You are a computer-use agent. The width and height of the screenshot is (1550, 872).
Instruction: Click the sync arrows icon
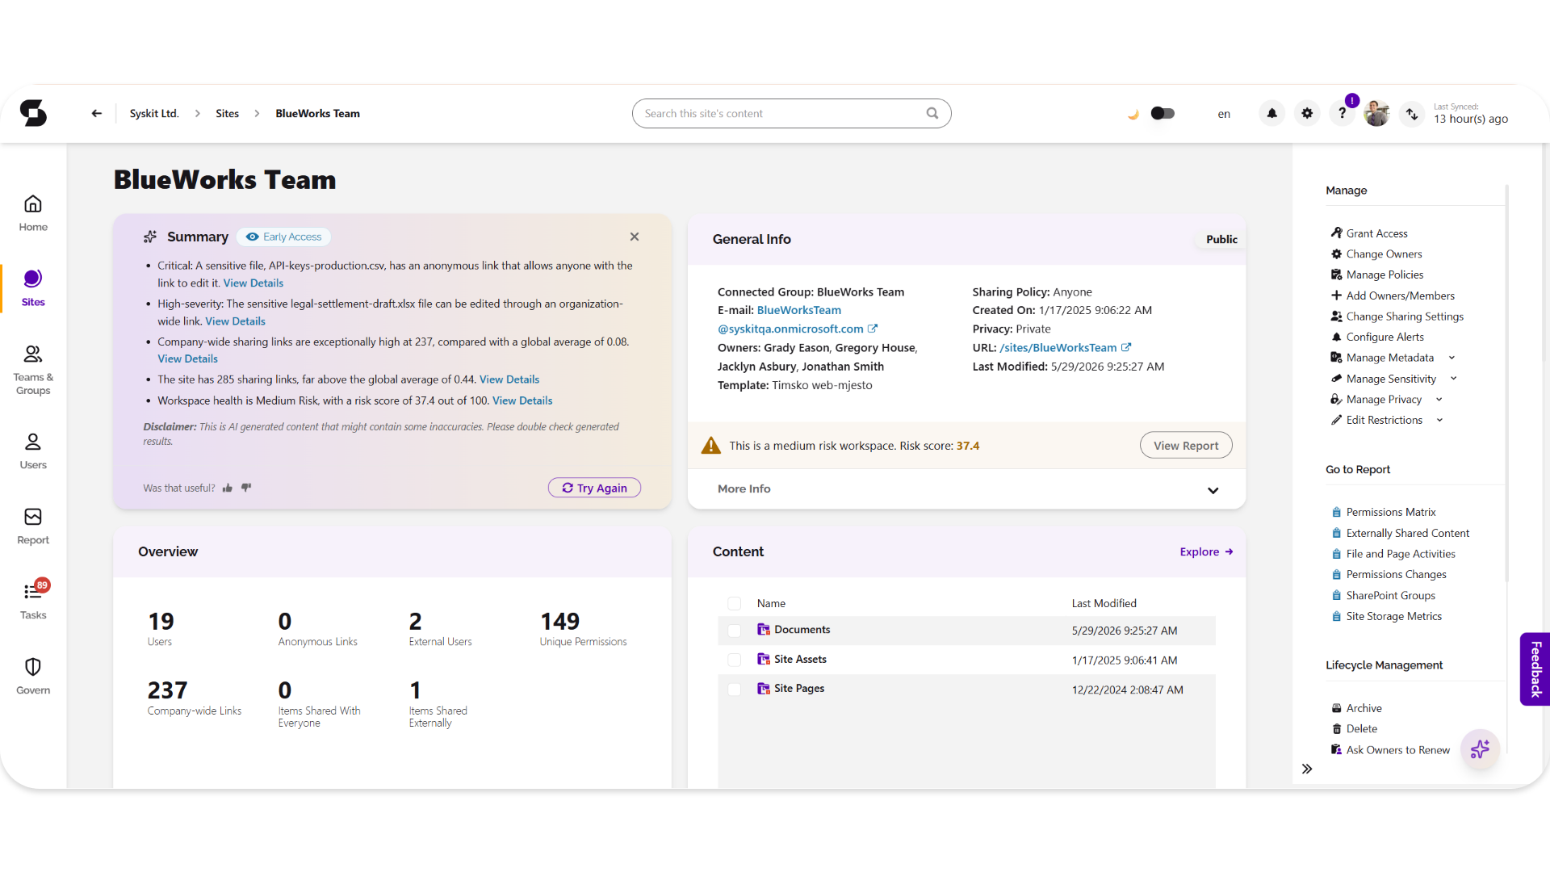point(1412,114)
